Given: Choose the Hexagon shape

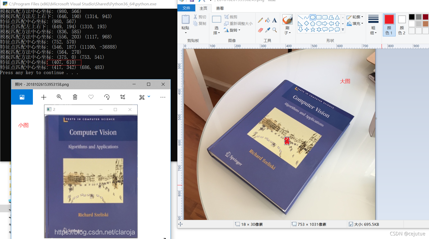Looking at the screenshot, I should 319,23.
